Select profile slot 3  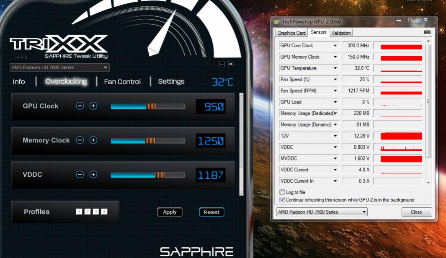point(96,212)
